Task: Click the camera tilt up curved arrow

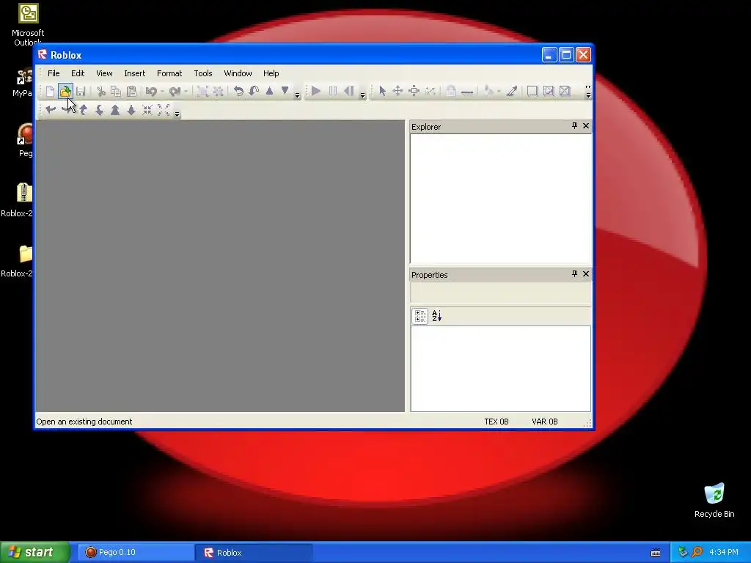Action: [84, 110]
